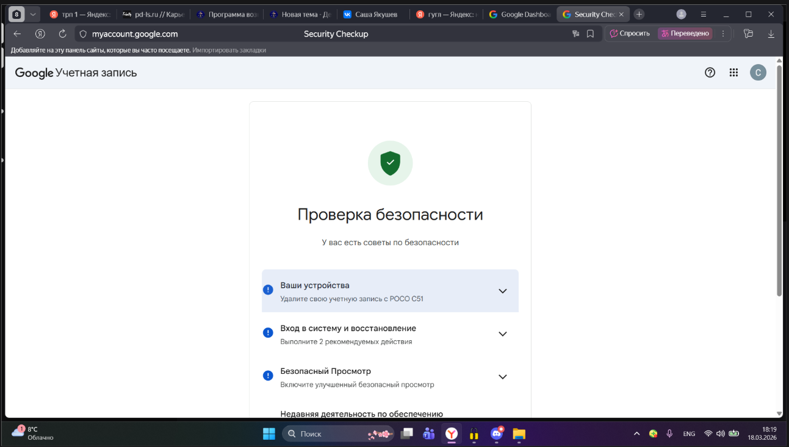Image resolution: width=789 pixels, height=447 pixels.
Task: Reload the page with the refresh icon
Action: [62, 34]
